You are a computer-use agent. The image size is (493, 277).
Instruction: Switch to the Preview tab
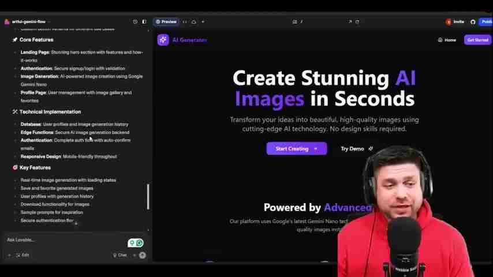click(166, 22)
